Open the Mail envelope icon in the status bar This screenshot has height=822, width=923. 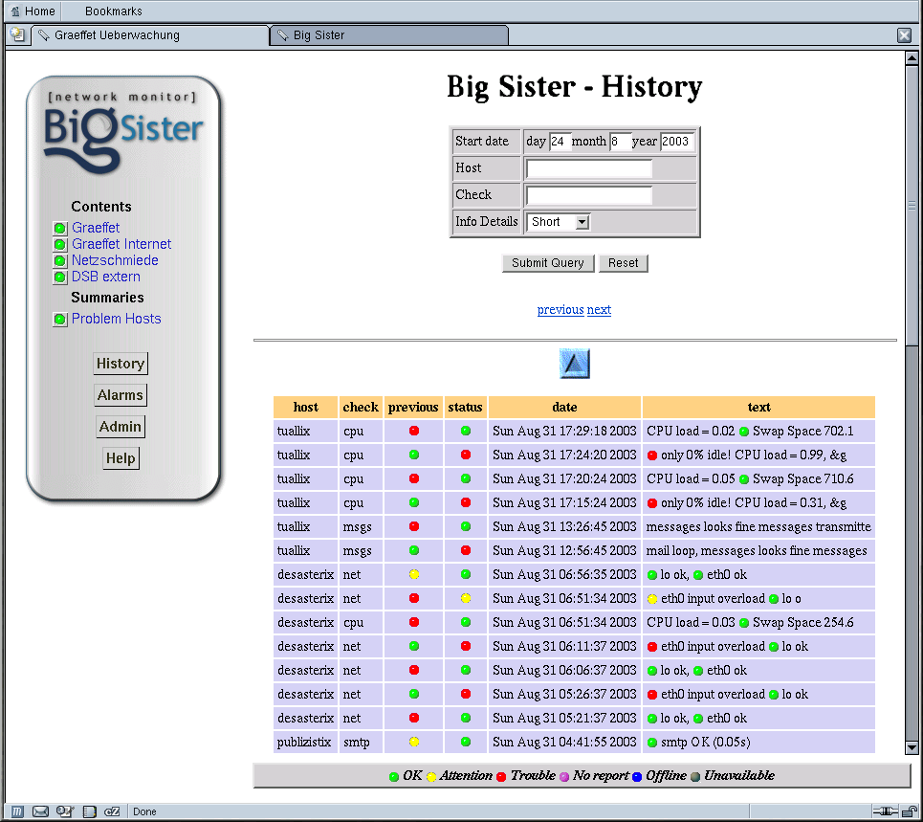coord(40,811)
